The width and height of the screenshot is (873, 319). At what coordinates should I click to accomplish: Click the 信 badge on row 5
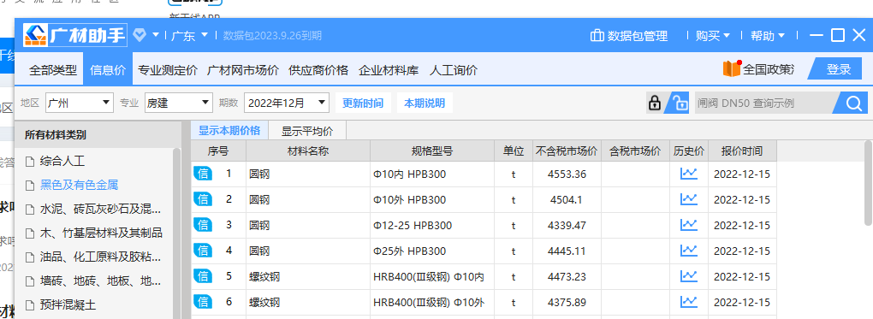[203, 276]
